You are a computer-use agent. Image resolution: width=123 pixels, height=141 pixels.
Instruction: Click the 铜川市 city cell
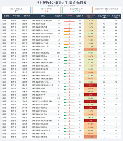25,134
